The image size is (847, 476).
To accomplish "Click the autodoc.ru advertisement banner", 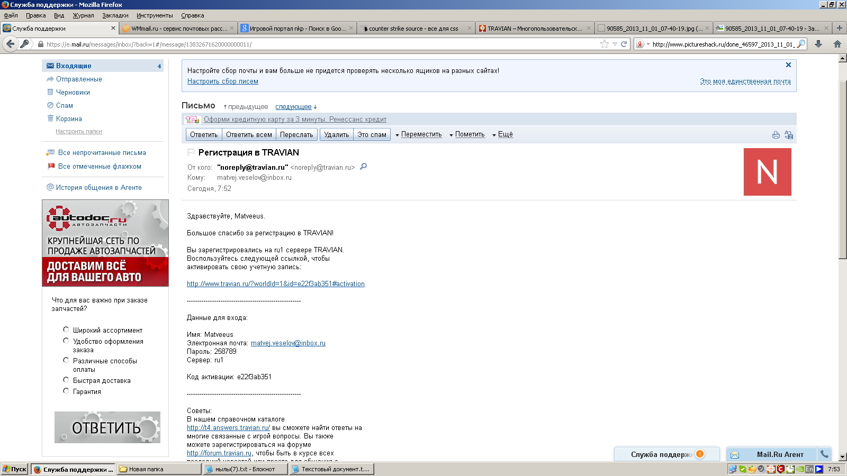I will click(x=105, y=243).
